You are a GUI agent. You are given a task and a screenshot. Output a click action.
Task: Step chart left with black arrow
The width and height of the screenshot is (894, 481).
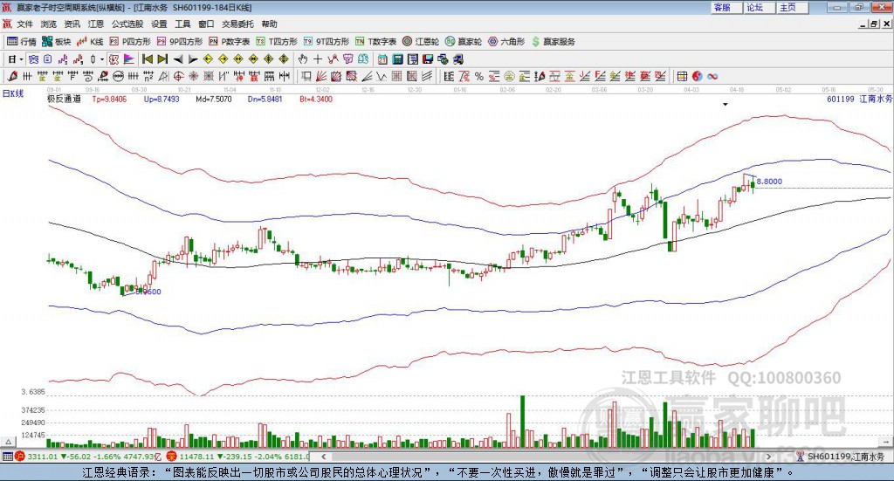coord(178,59)
